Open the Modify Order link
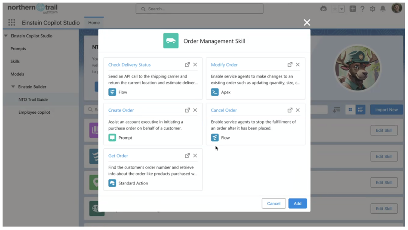This screenshot has width=408, height=230. click(224, 65)
